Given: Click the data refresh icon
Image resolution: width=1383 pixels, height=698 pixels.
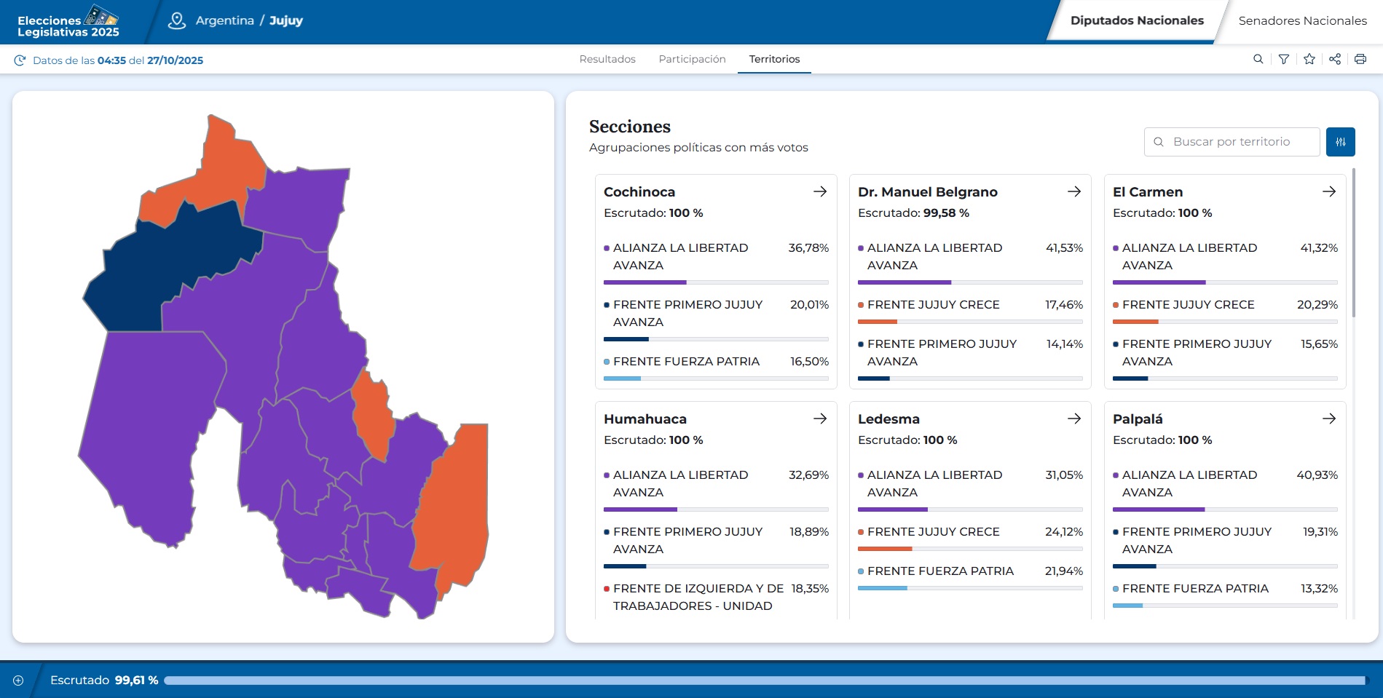Looking at the screenshot, I should [x=20, y=60].
